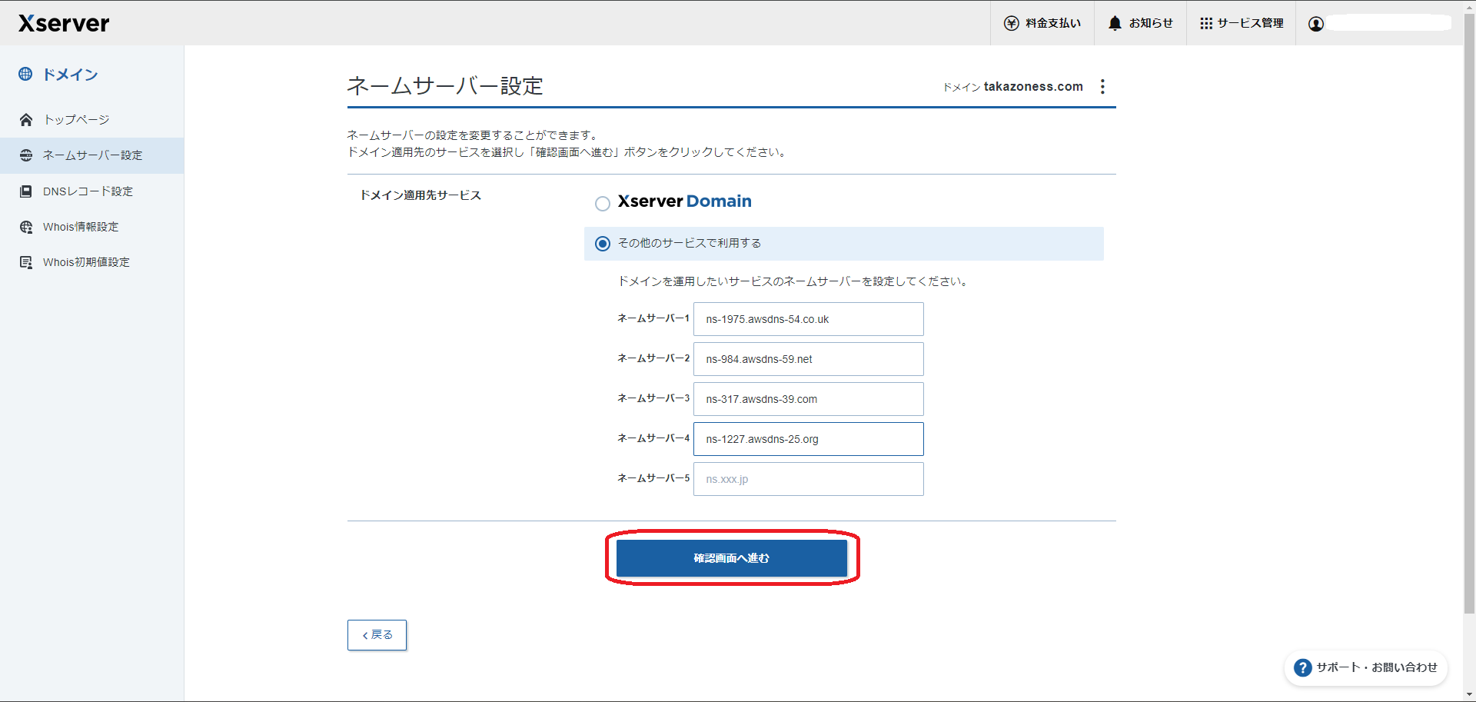Open DNSレコード設定 in sidebar
This screenshot has width=1476, height=702.
[92, 191]
